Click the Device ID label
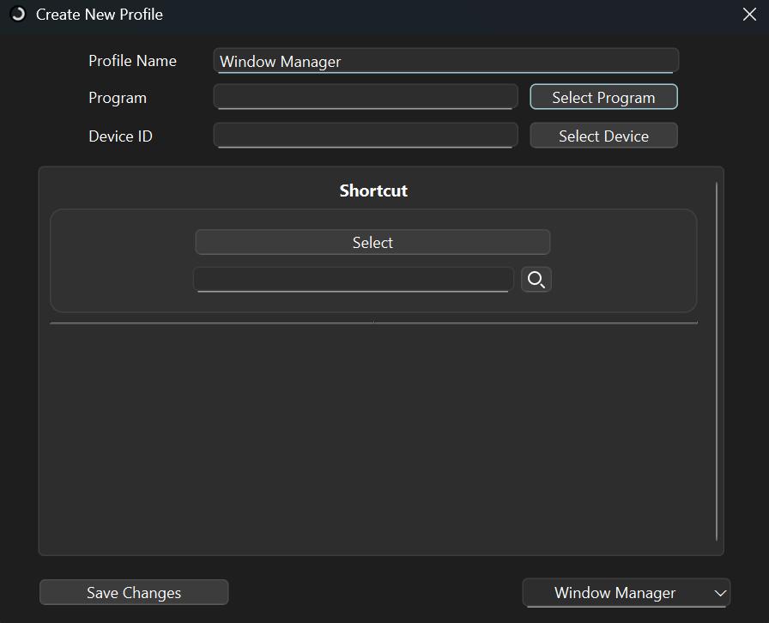The width and height of the screenshot is (769, 623). click(120, 136)
